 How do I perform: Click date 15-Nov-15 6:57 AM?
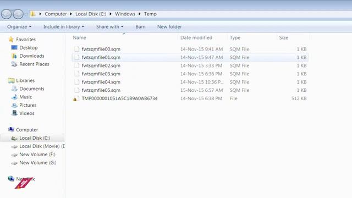[202, 90]
